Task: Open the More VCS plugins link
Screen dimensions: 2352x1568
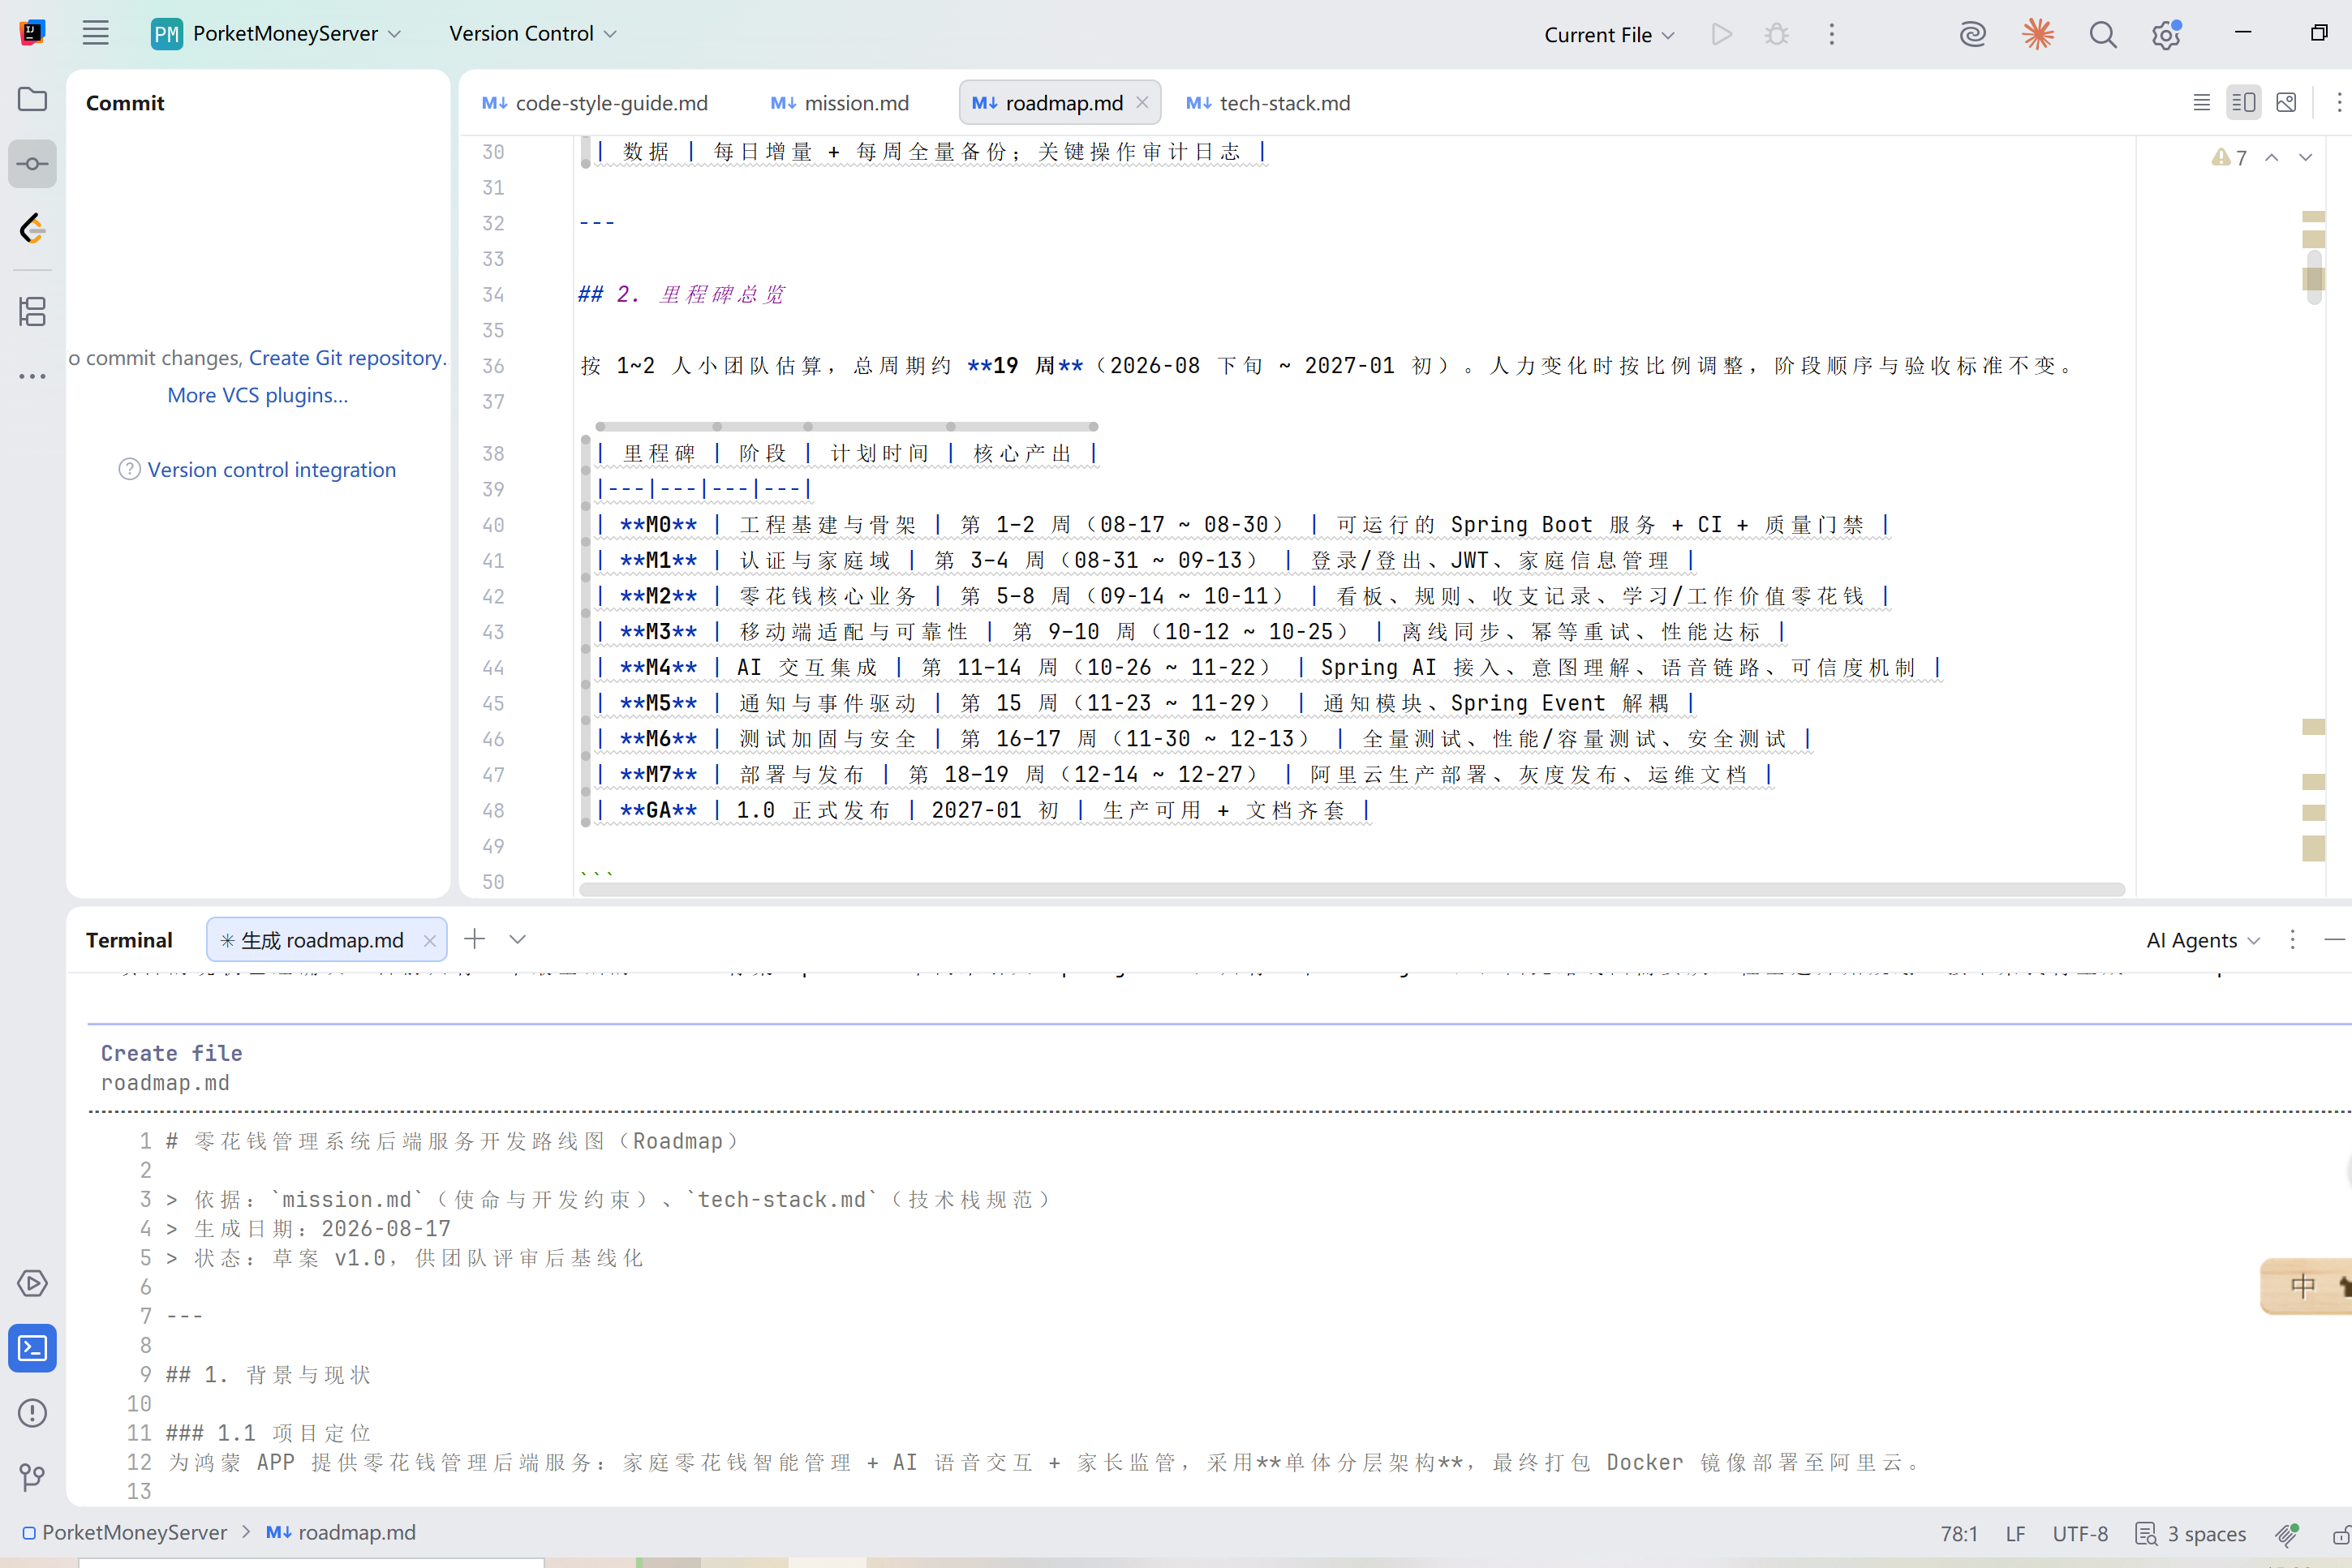Action: coord(258,395)
